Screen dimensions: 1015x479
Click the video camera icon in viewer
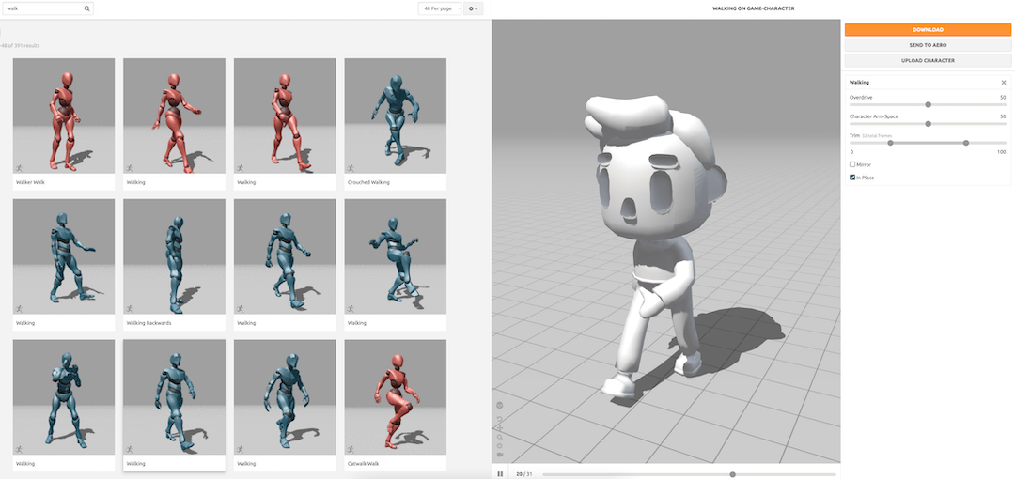pyautogui.click(x=500, y=455)
